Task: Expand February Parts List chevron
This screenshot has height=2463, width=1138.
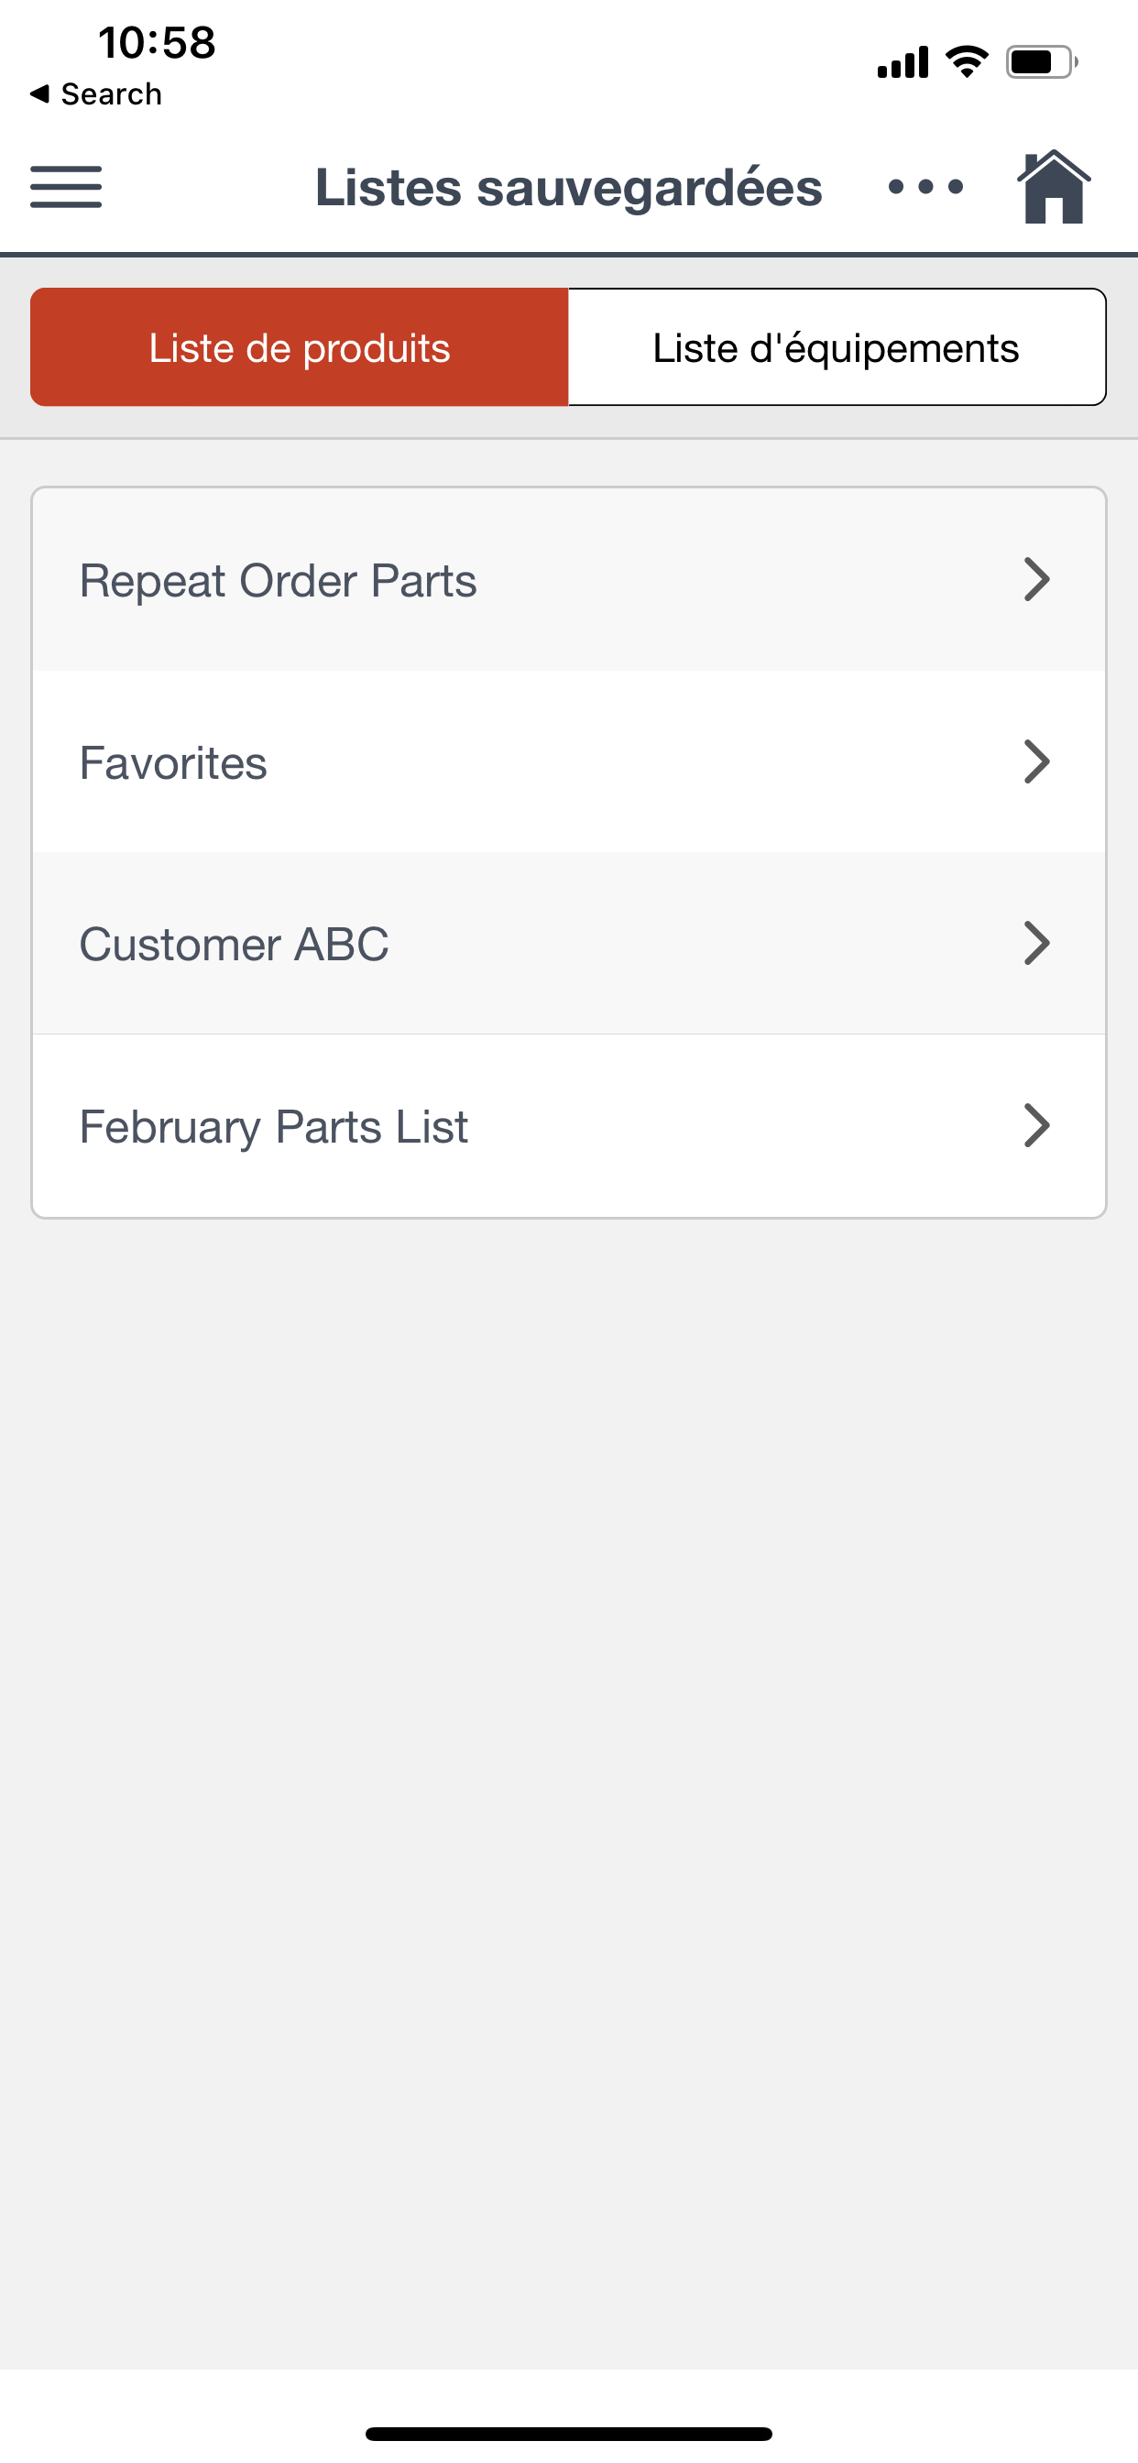Action: click(1036, 1125)
